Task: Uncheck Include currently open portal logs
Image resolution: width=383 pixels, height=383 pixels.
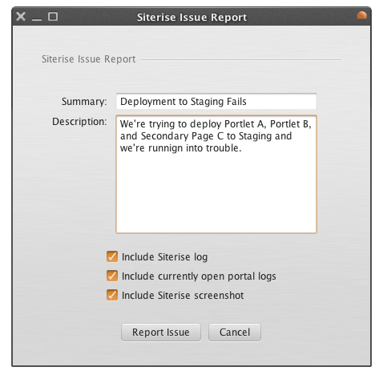Action: (112, 276)
